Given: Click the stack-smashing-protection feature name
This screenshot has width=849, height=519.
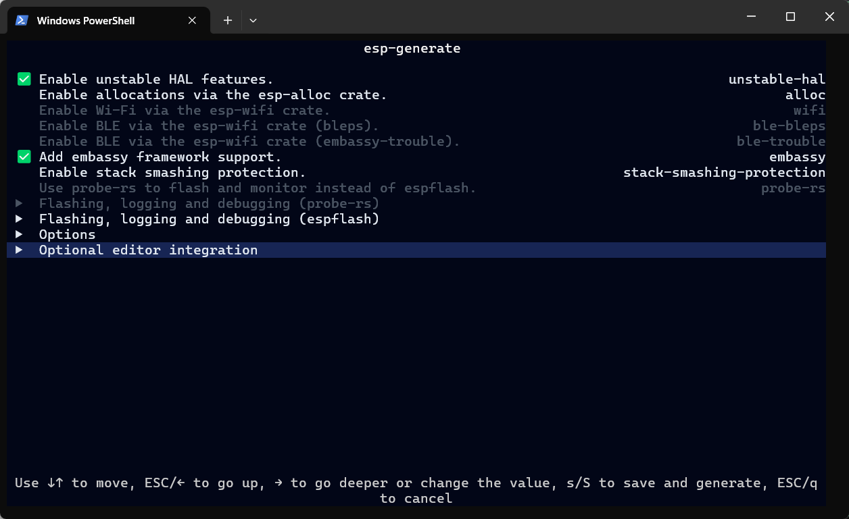Looking at the screenshot, I should point(724,173).
